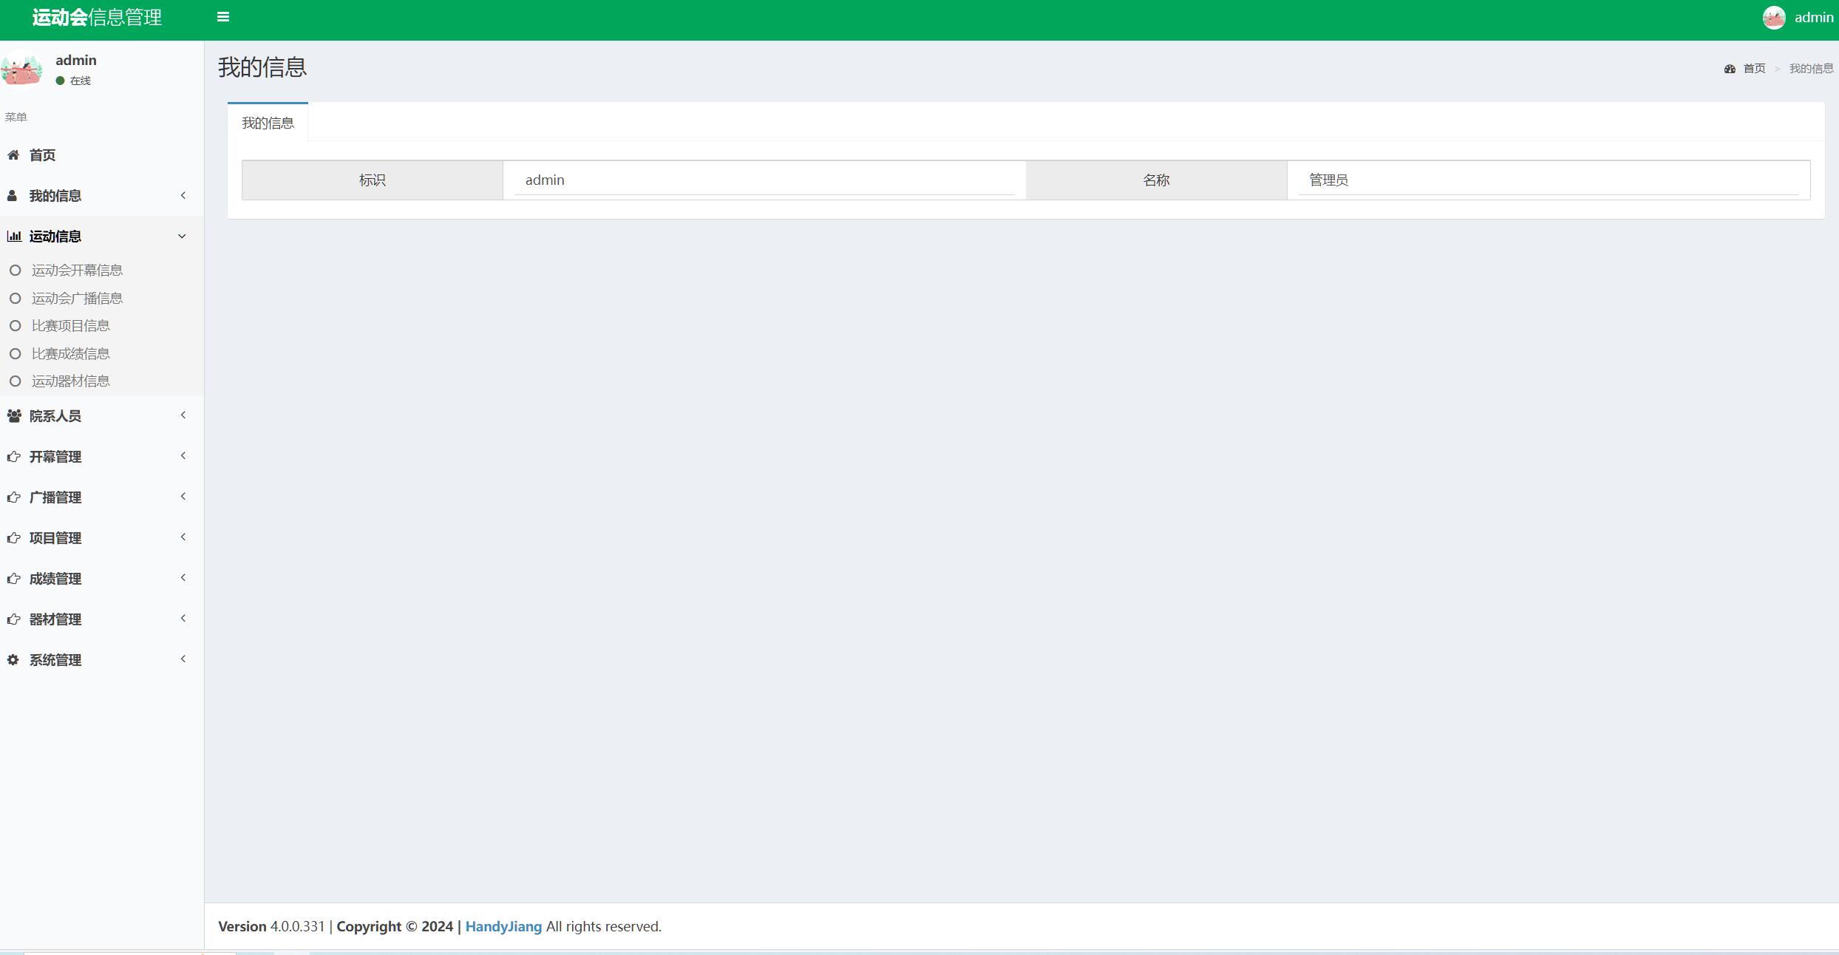This screenshot has width=1839, height=955.
Task: Open 首页 from the breadcrumb trail
Action: [x=1753, y=68]
